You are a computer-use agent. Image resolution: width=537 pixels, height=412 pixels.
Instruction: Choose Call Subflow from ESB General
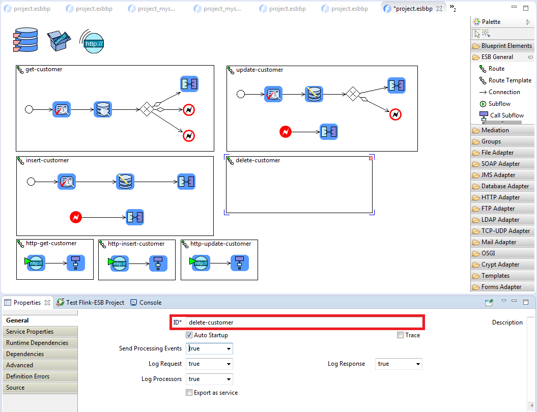coord(506,115)
